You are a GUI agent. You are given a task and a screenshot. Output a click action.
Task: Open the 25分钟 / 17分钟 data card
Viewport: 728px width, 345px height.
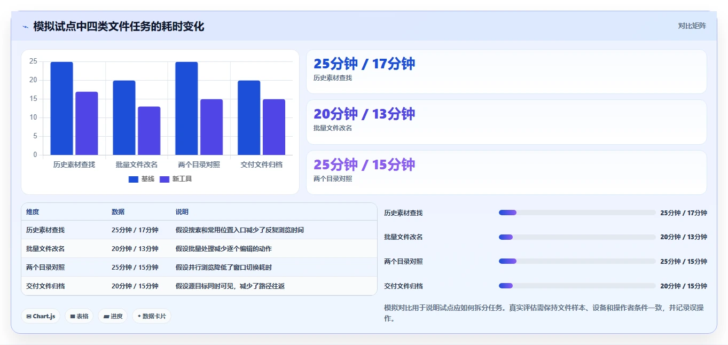tap(506, 72)
